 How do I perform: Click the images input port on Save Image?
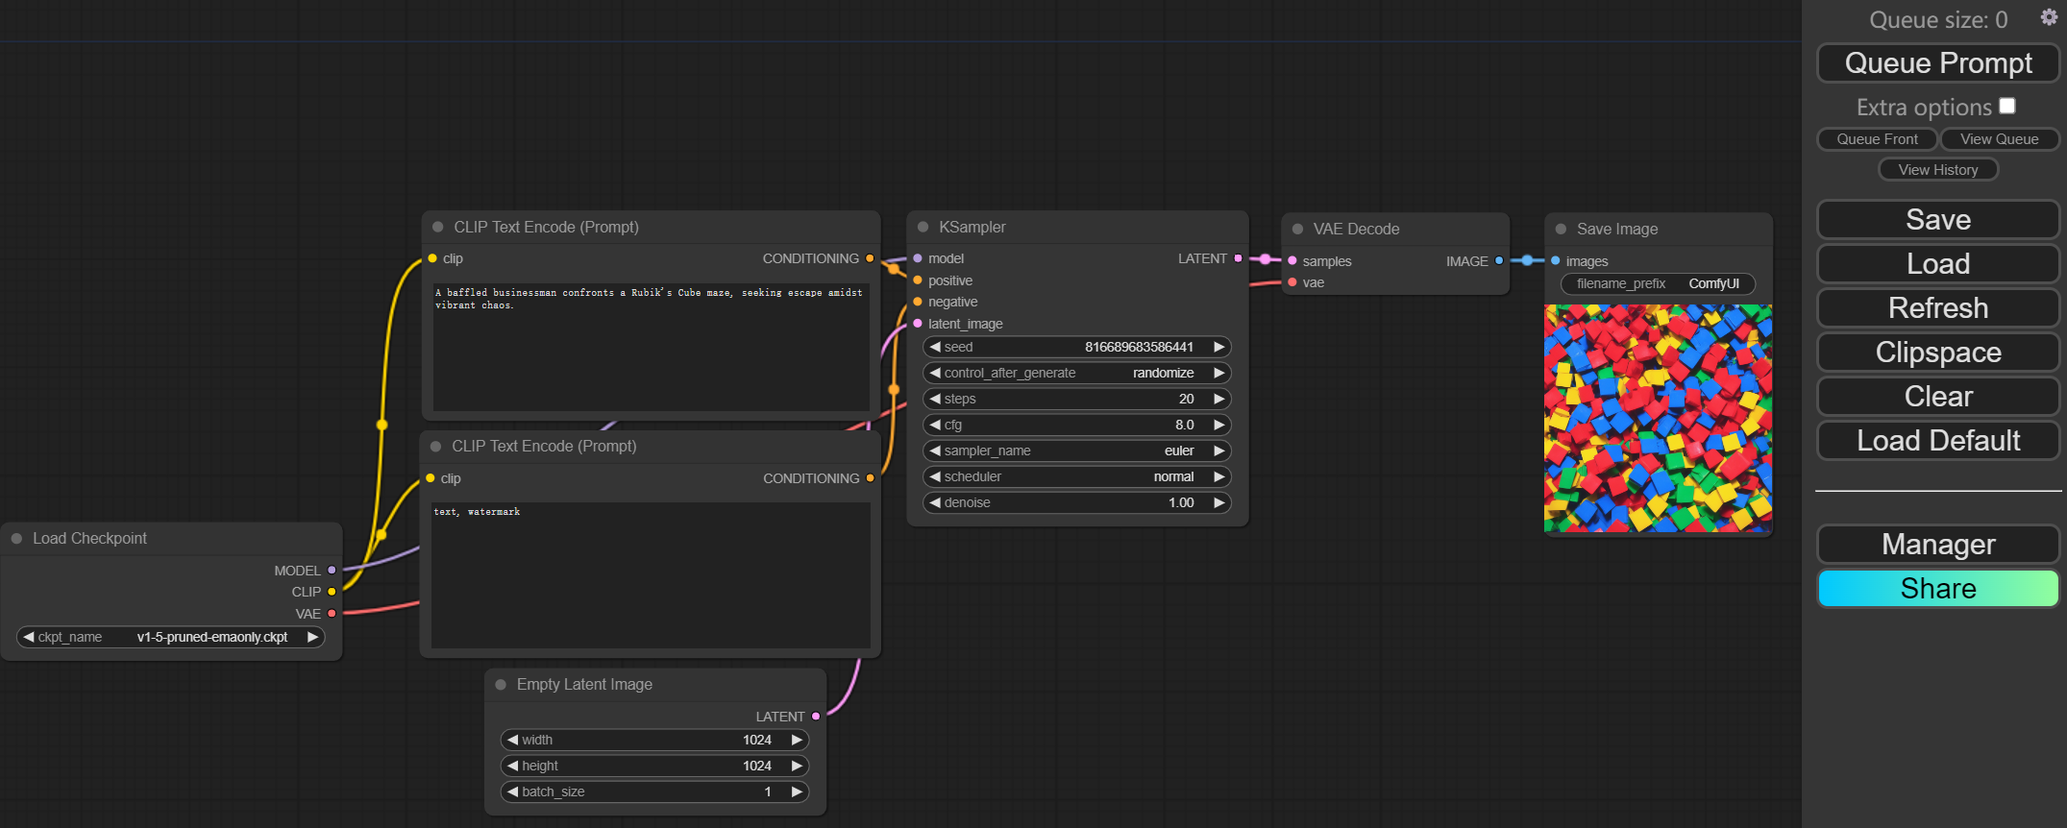pos(1556,260)
